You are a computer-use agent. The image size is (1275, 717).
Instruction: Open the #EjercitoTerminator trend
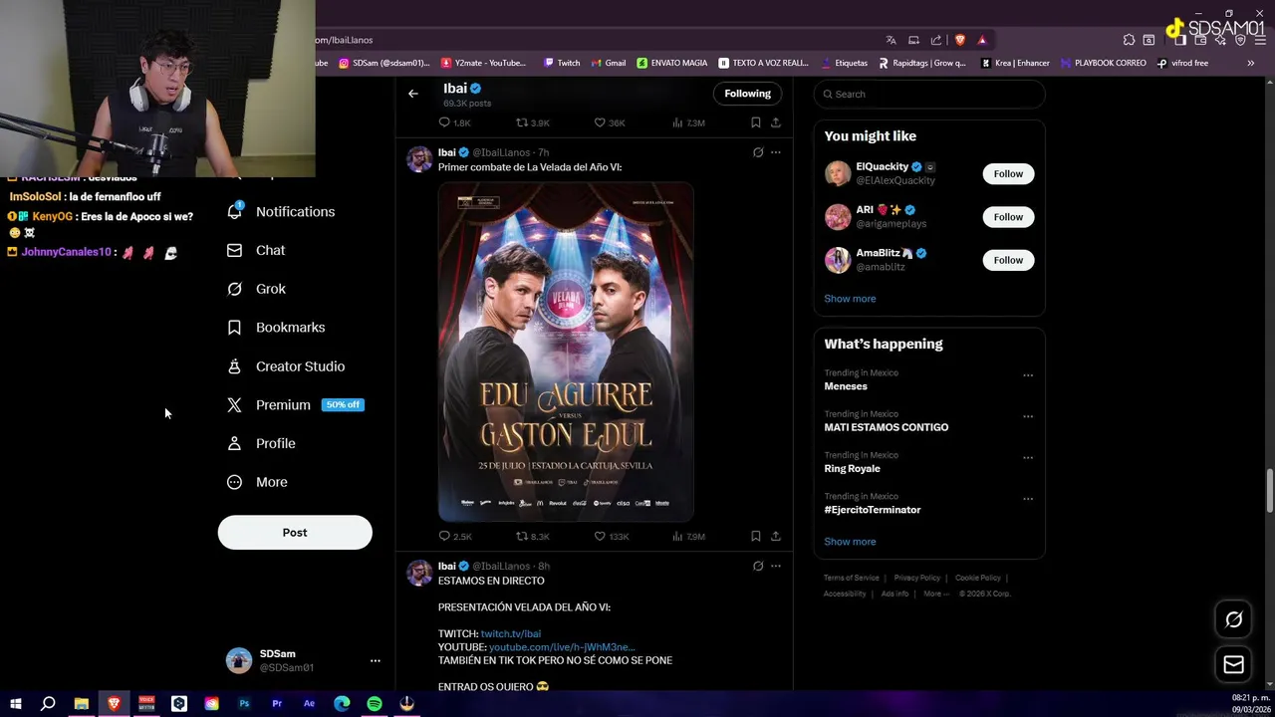point(872,510)
